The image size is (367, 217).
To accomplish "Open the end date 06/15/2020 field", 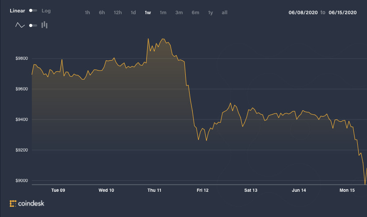I will coord(343,13).
